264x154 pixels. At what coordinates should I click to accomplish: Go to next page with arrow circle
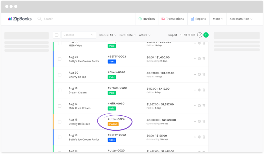tap(199, 35)
